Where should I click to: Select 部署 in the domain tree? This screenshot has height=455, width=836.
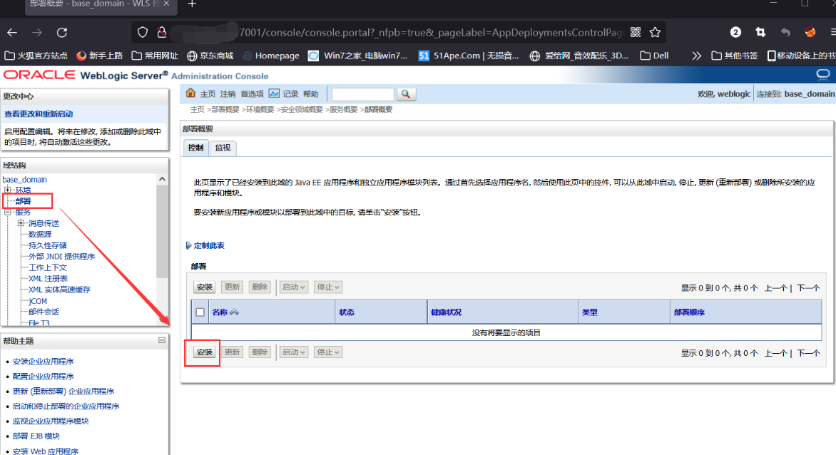click(23, 201)
